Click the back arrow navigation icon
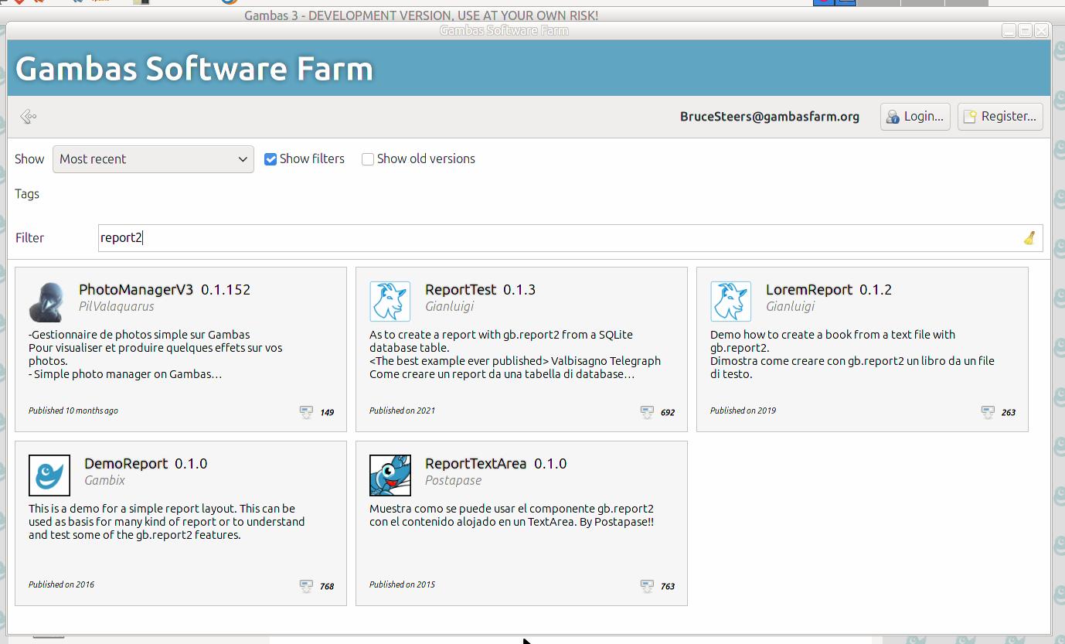This screenshot has height=644, width=1065. coord(29,117)
